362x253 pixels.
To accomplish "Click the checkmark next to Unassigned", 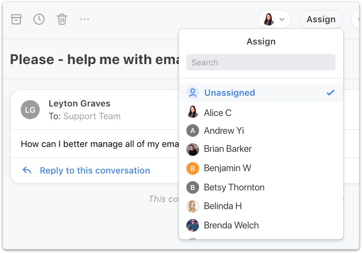I will [331, 92].
